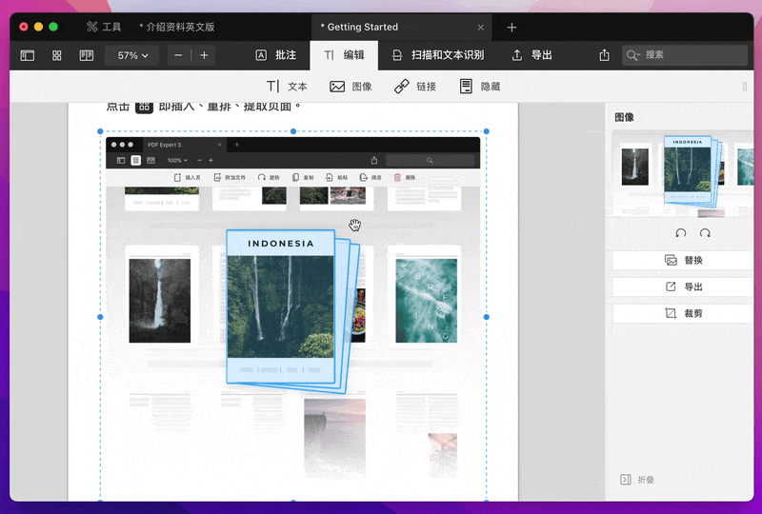Rotate image counterclockwise in the side panel
762x514 pixels.
680,233
